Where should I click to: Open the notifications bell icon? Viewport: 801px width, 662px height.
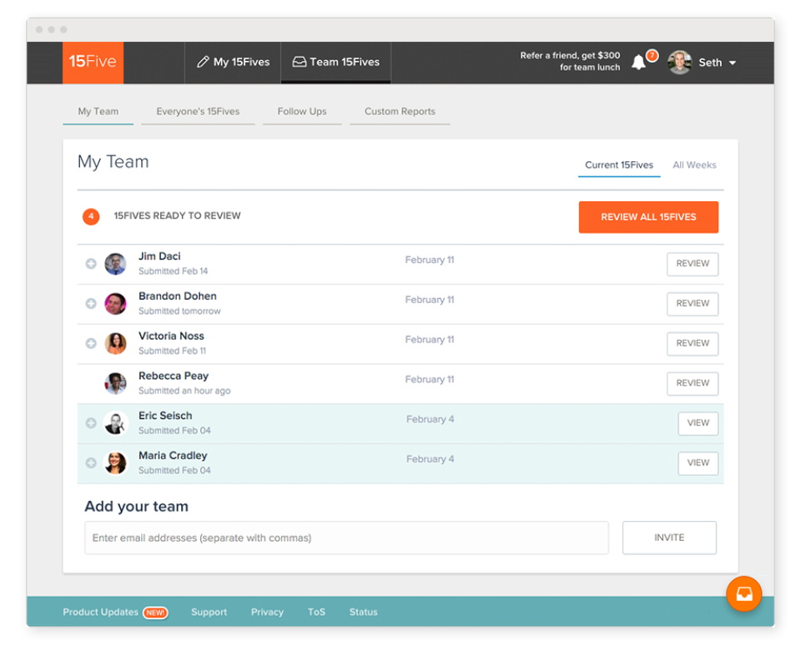638,63
